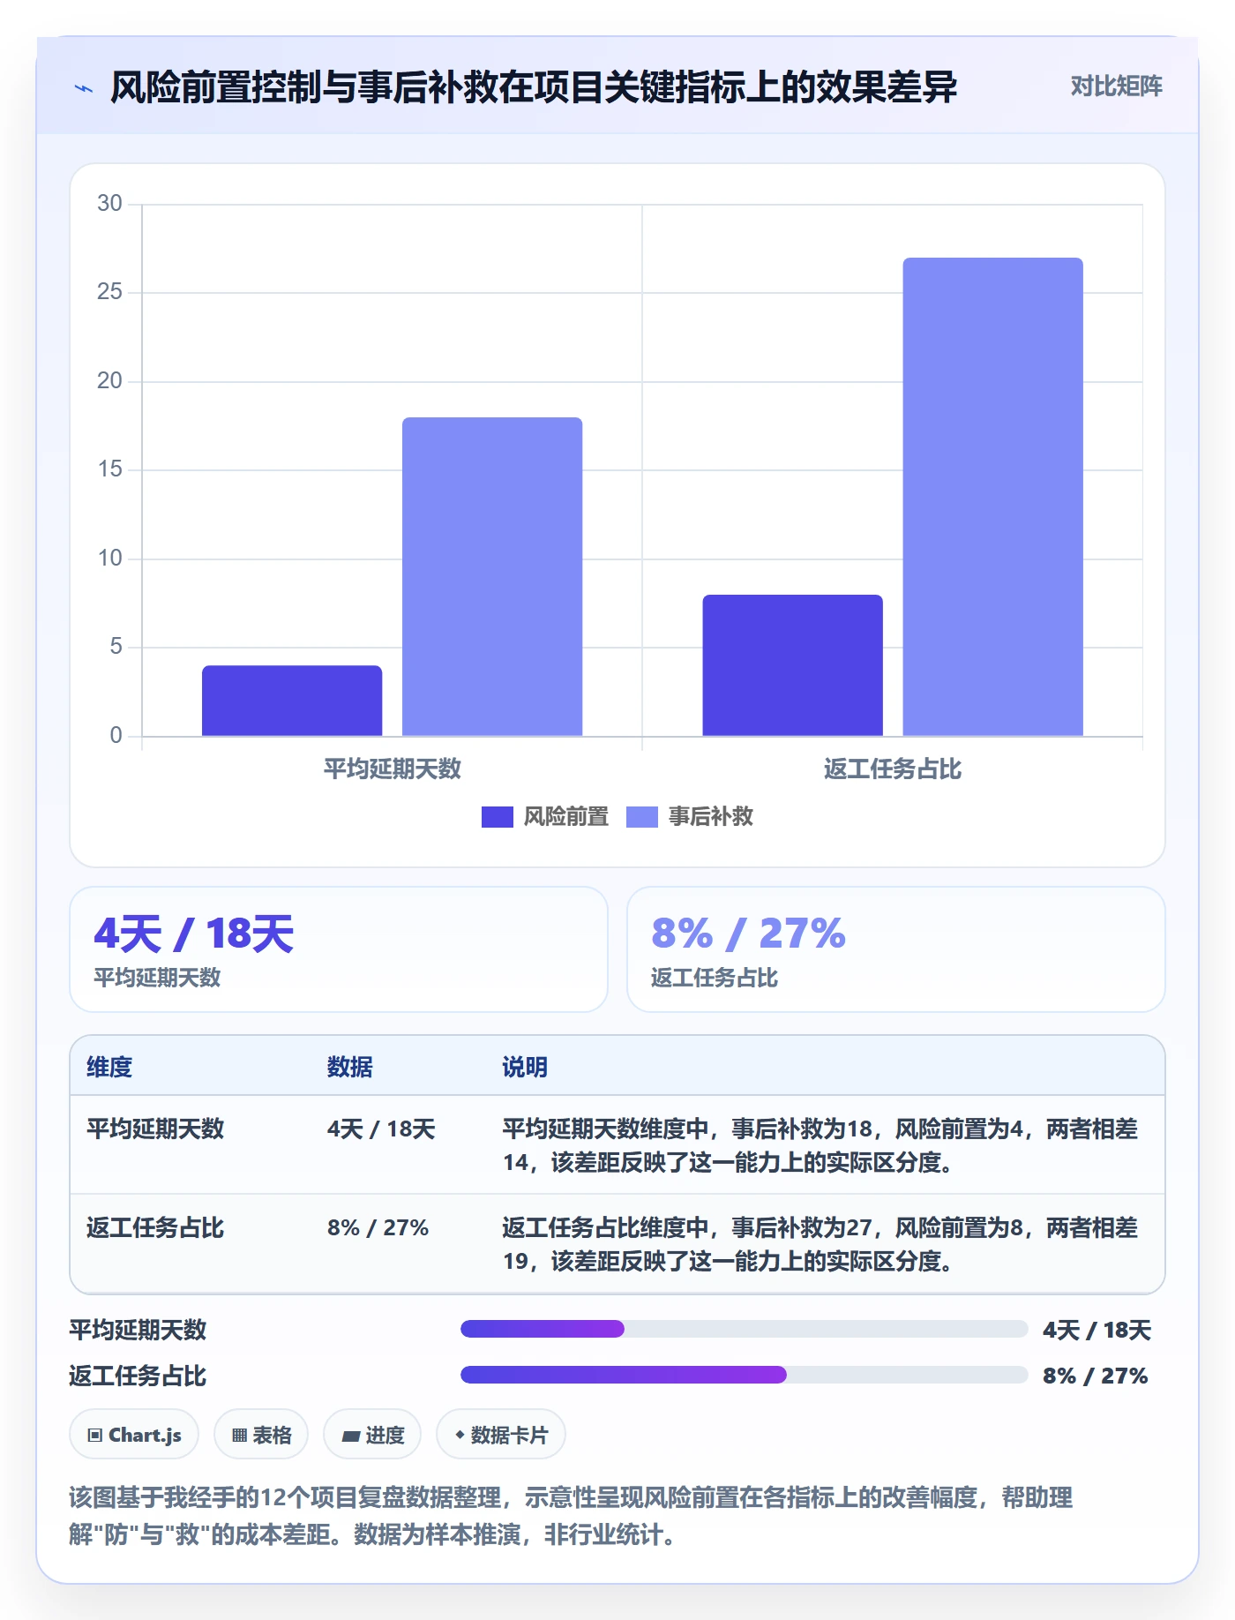Image resolution: width=1235 pixels, height=1620 pixels.
Task: Select the 平均延期天数 table row cell
Action: (155, 1129)
